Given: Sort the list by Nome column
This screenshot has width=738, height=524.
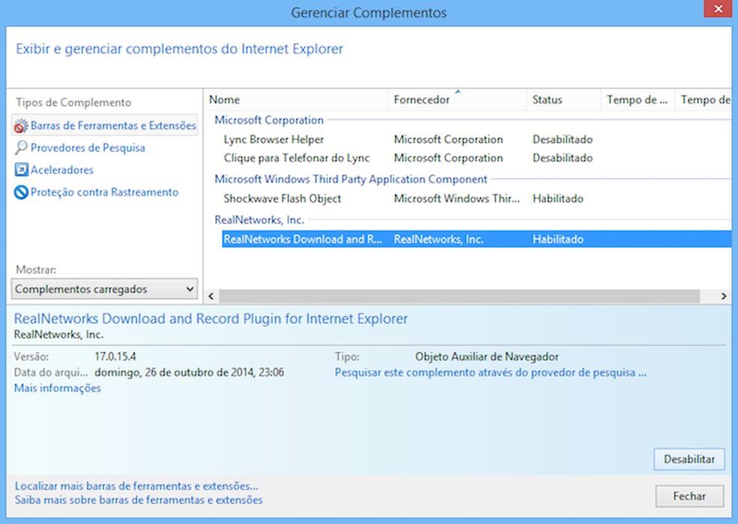Looking at the screenshot, I should pos(226,100).
